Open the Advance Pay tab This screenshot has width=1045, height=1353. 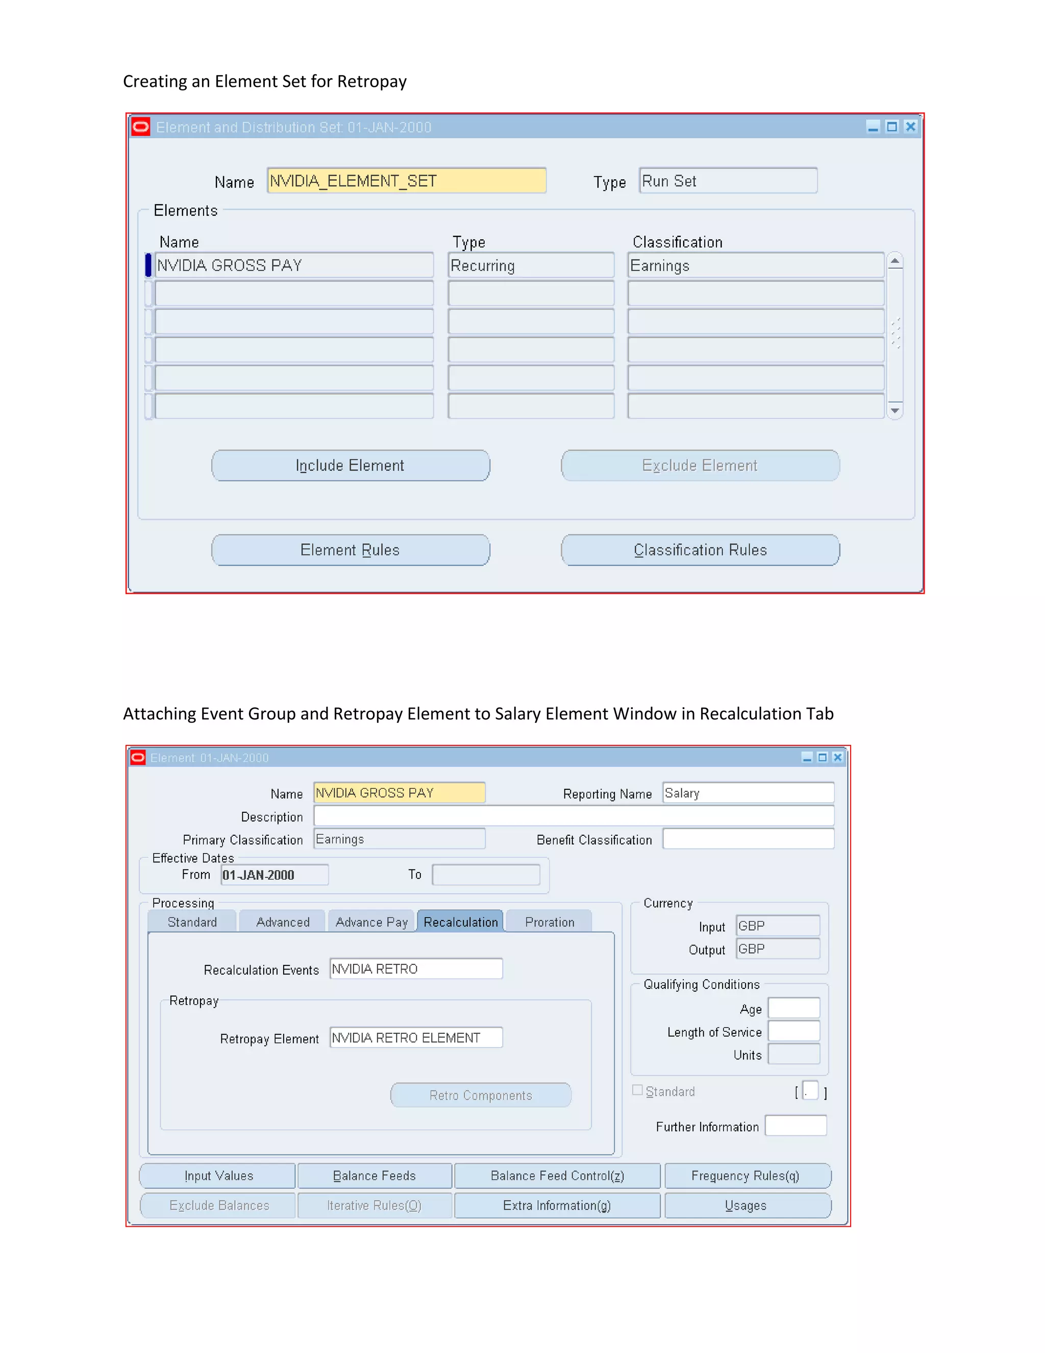(x=371, y=922)
